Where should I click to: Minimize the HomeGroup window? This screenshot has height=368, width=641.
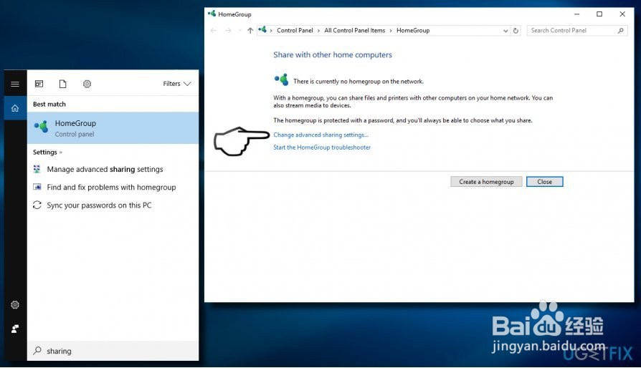(576, 14)
